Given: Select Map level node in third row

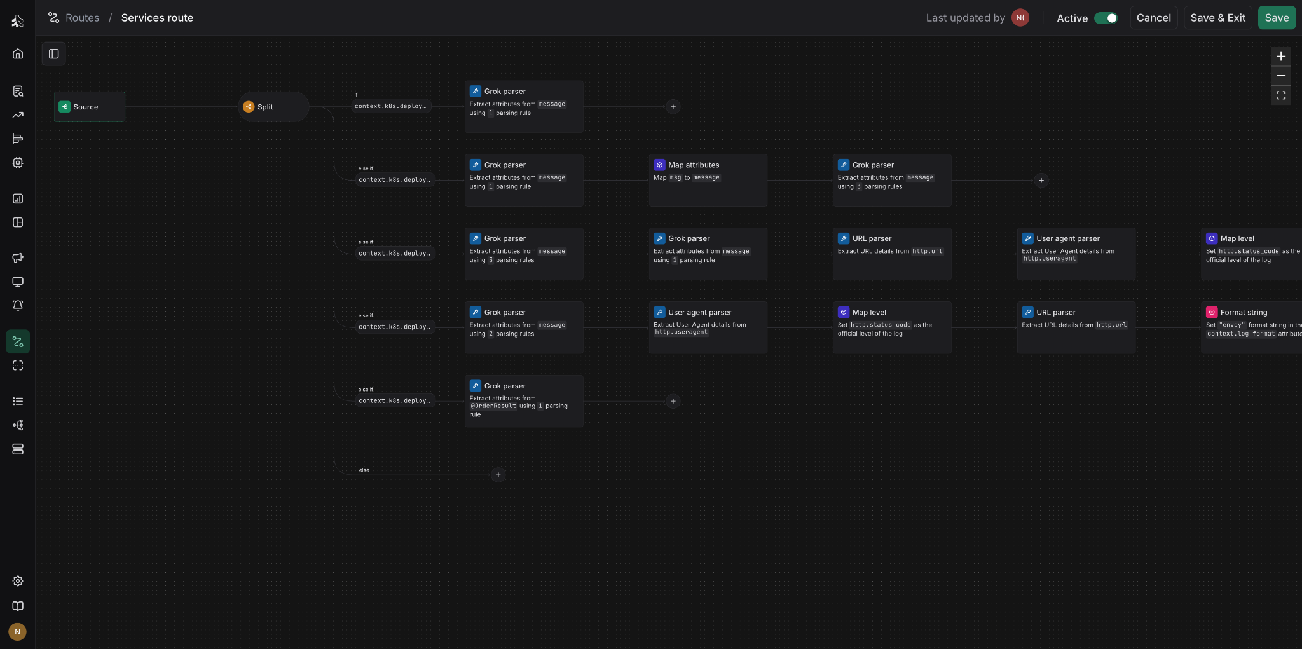Looking at the screenshot, I should (x=1251, y=254).
